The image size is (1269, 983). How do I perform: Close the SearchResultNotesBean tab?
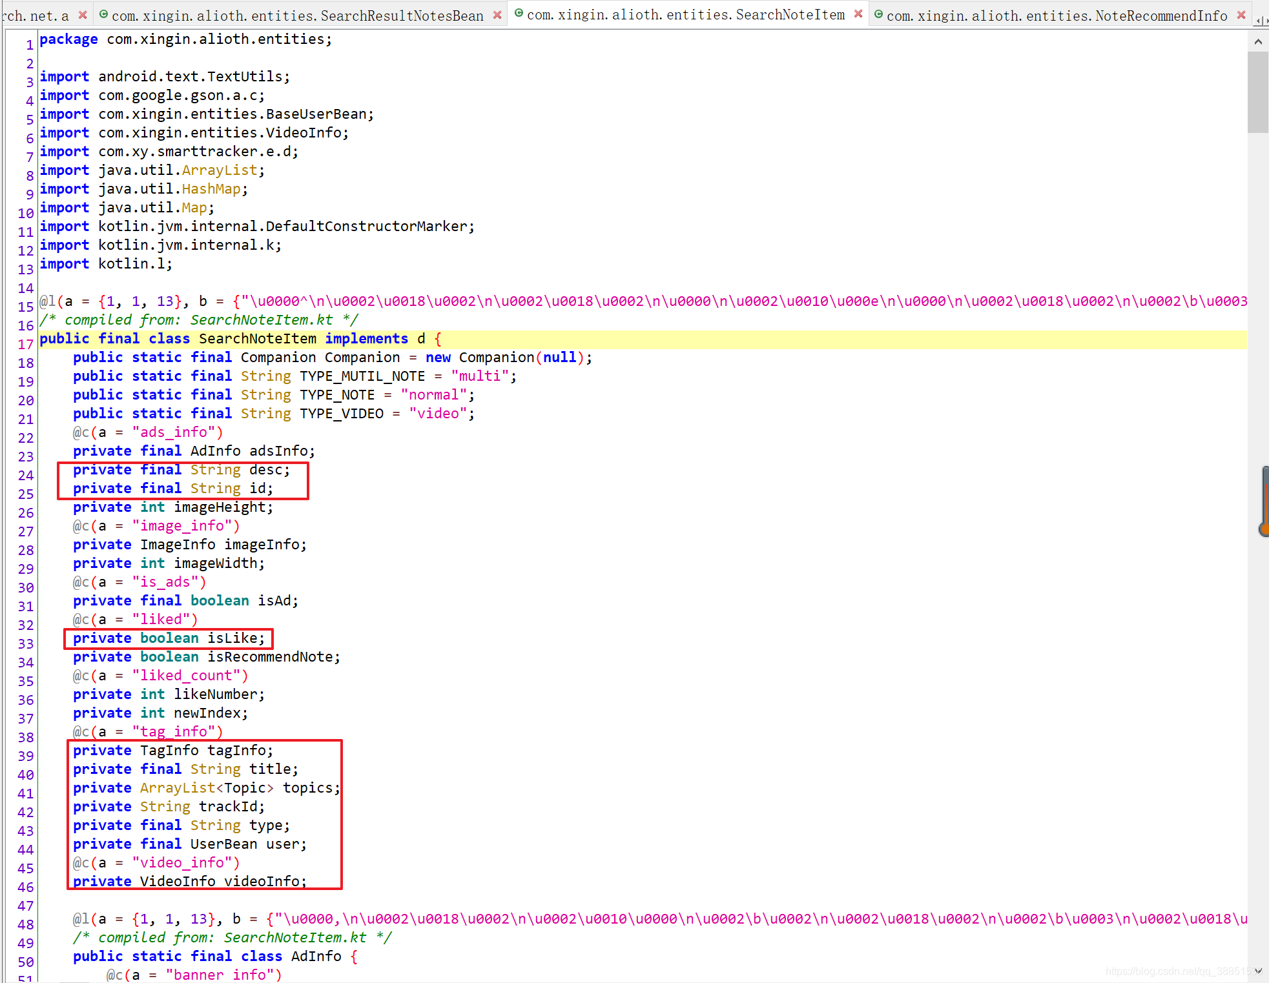pyautogui.click(x=497, y=15)
